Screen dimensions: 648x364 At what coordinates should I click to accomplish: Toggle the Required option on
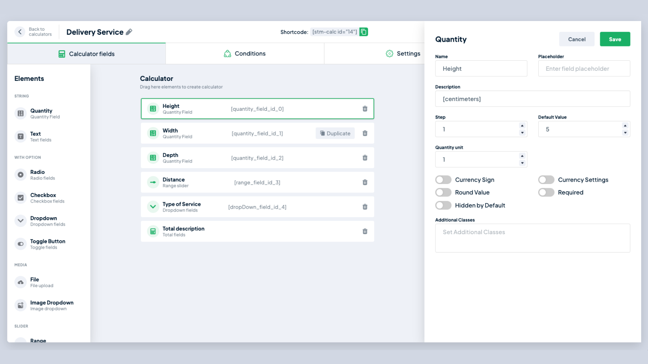click(546, 193)
